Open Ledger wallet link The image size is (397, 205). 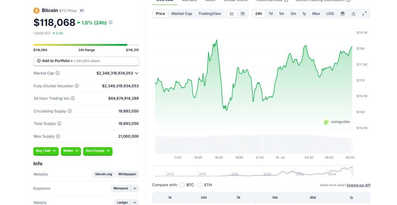click(x=123, y=202)
